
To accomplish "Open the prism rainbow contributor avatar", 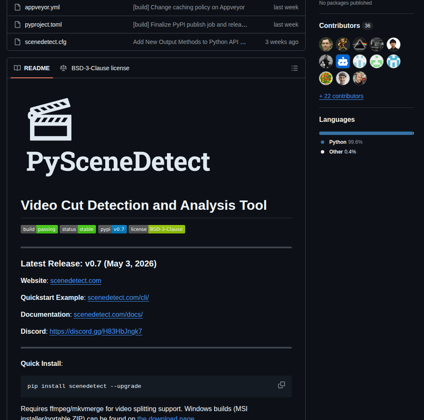I will [x=360, y=44].
